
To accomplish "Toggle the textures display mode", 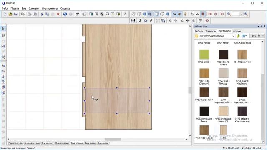I will click(150, 14).
